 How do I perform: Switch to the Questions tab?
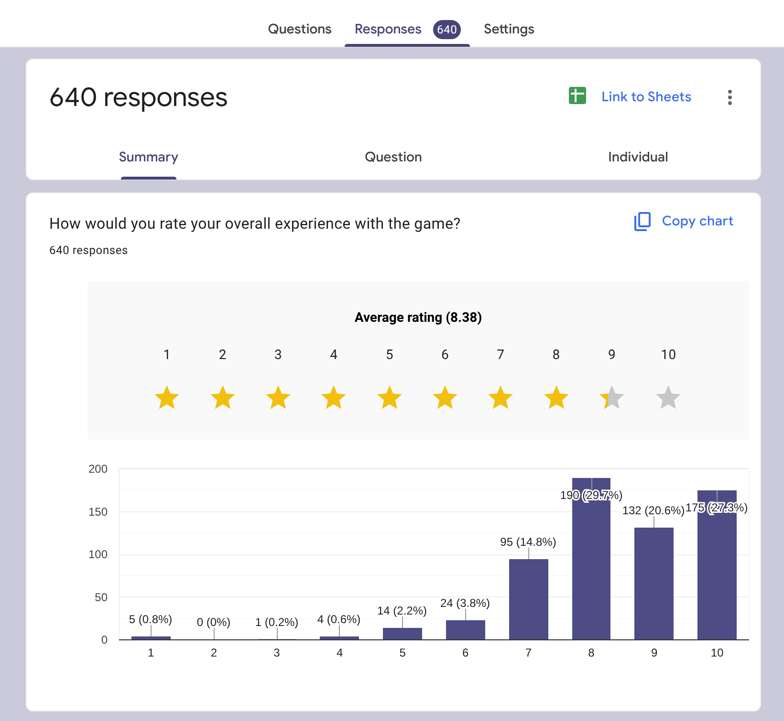300,29
